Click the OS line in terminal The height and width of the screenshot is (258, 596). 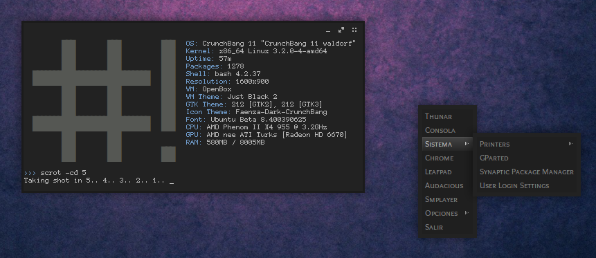271,44
